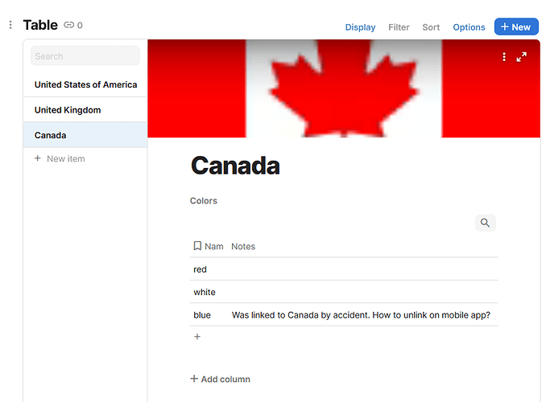The image size is (550, 402).
Task: Click the Colors field label
Action: coord(204,201)
